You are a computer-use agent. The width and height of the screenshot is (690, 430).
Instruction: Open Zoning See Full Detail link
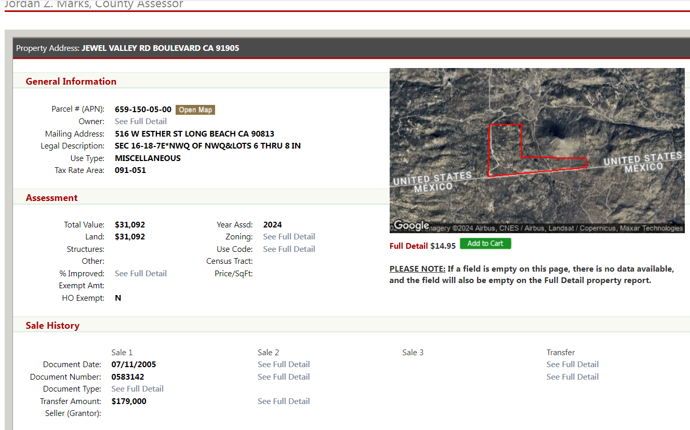[289, 237]
